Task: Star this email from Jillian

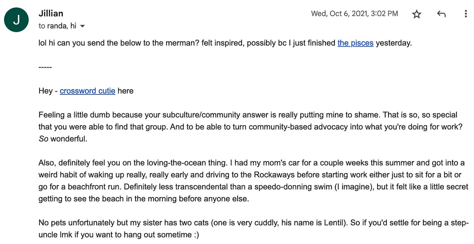Action: 417,14
